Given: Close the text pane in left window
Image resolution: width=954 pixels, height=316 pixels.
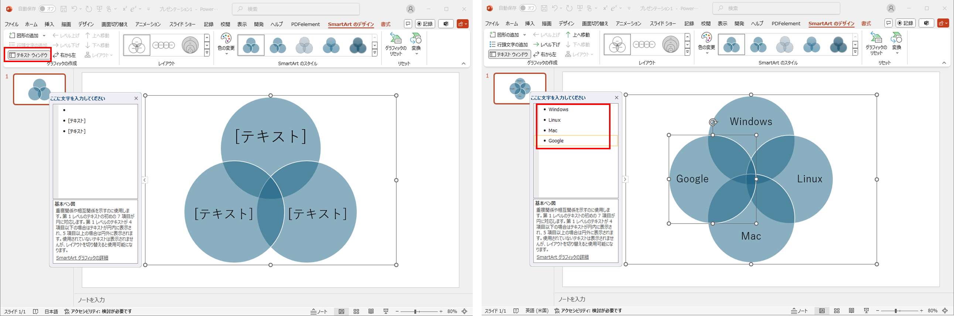Looking at the screenshot, I should pyautogui.click(x=136, y=99).
